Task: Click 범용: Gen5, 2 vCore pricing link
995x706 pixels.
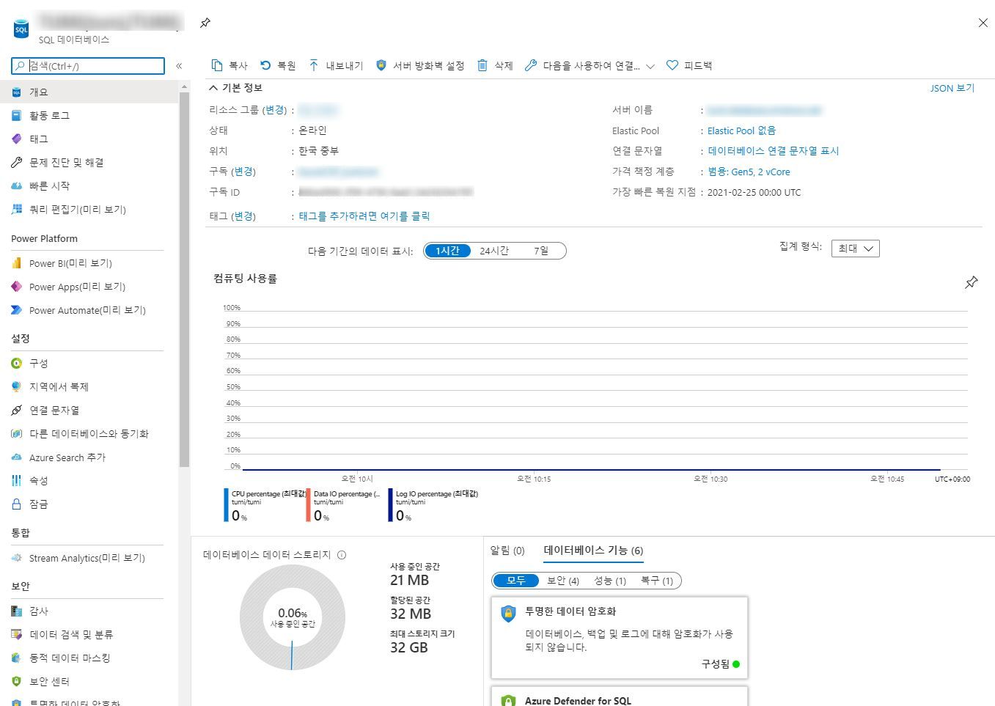Action: 749,172
